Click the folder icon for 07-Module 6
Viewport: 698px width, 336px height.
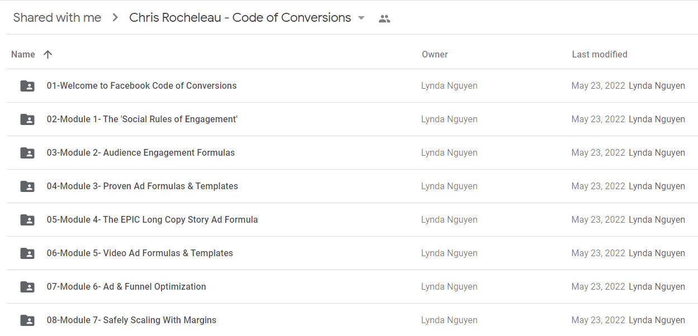(x=27, y=287)
